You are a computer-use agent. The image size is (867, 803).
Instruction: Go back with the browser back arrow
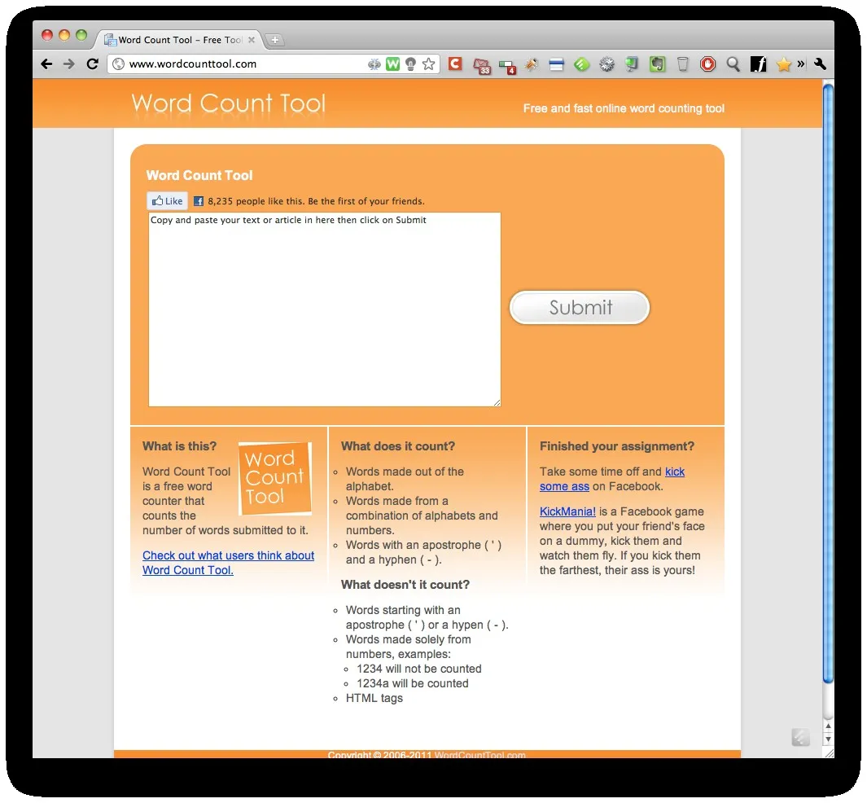[47, 64]
